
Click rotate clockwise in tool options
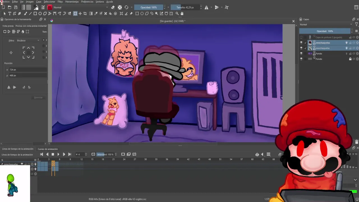pos(29,87)
